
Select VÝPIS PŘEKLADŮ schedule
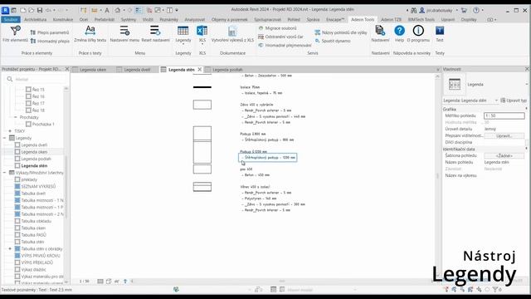click(37, 262)
